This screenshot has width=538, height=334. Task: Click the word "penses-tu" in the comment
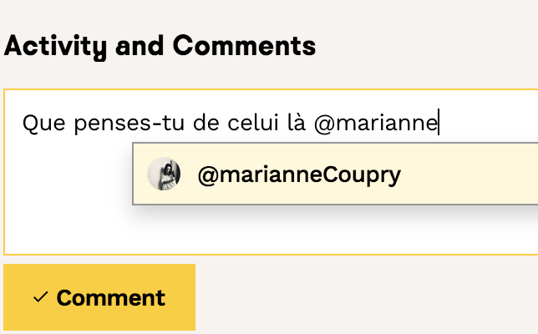tap(123, 124)
